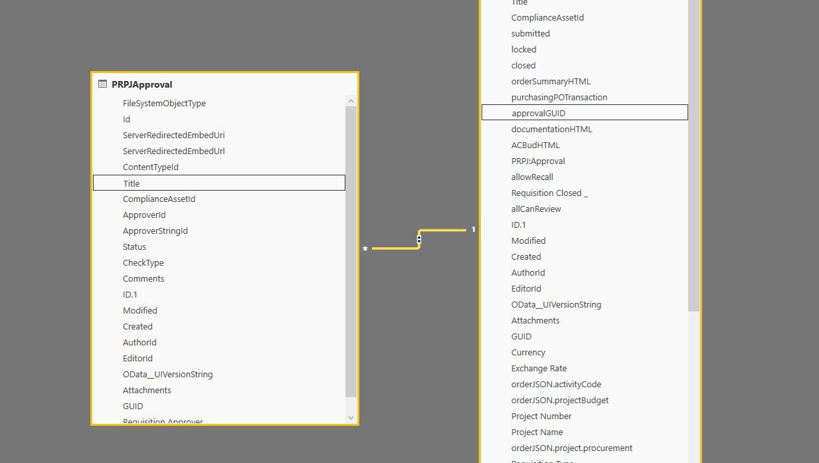Select Attachments in the table containing approvalGUID

coord(535,320)
